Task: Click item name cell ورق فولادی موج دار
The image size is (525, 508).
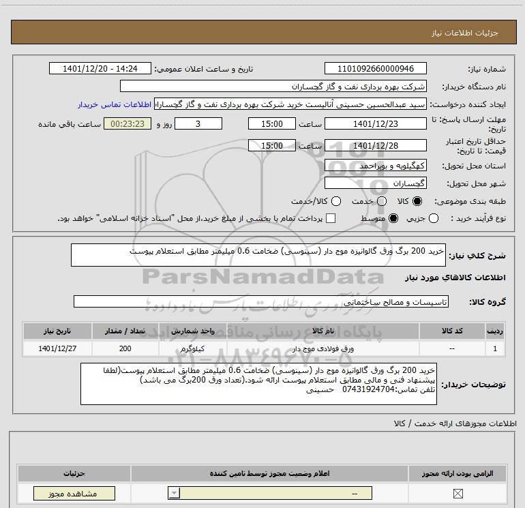Action: coord(322,348)
